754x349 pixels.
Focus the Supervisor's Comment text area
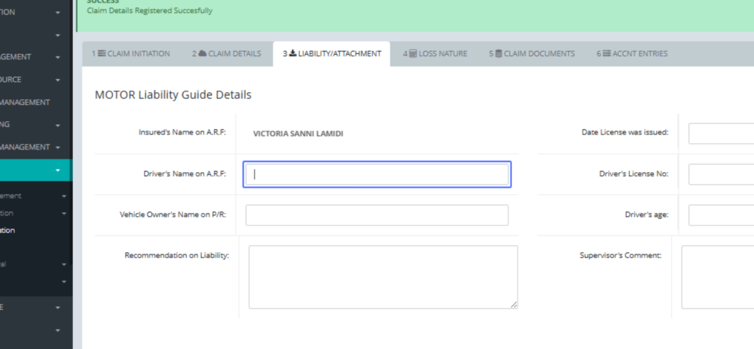[x=718, y=277]
